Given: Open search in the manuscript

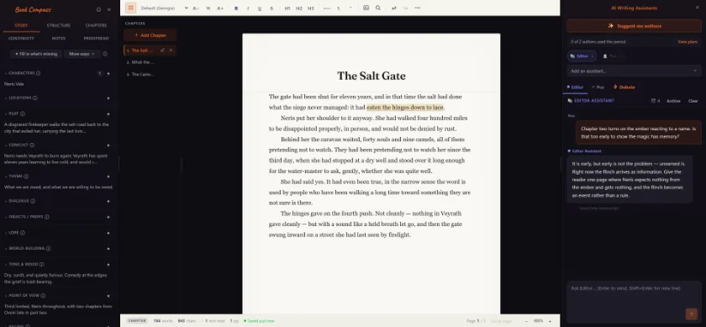Looking at the screenshot, I should [378, 8].
